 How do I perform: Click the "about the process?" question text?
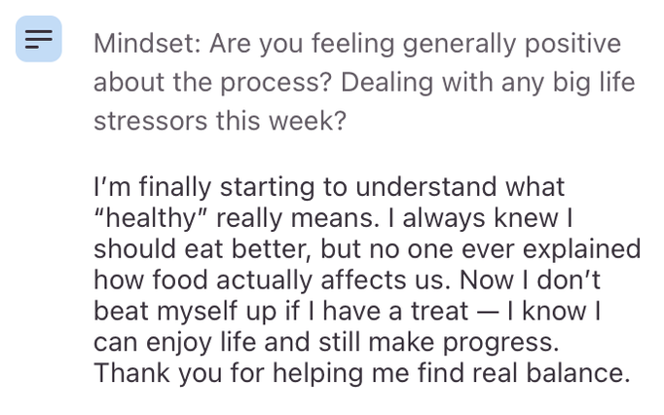pyautogui.click(x=213, y=83)
